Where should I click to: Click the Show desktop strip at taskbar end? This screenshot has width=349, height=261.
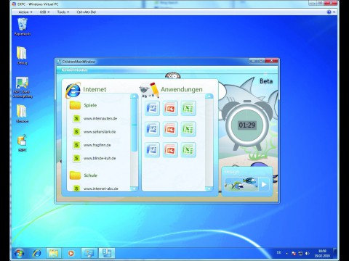click(335, 253)
